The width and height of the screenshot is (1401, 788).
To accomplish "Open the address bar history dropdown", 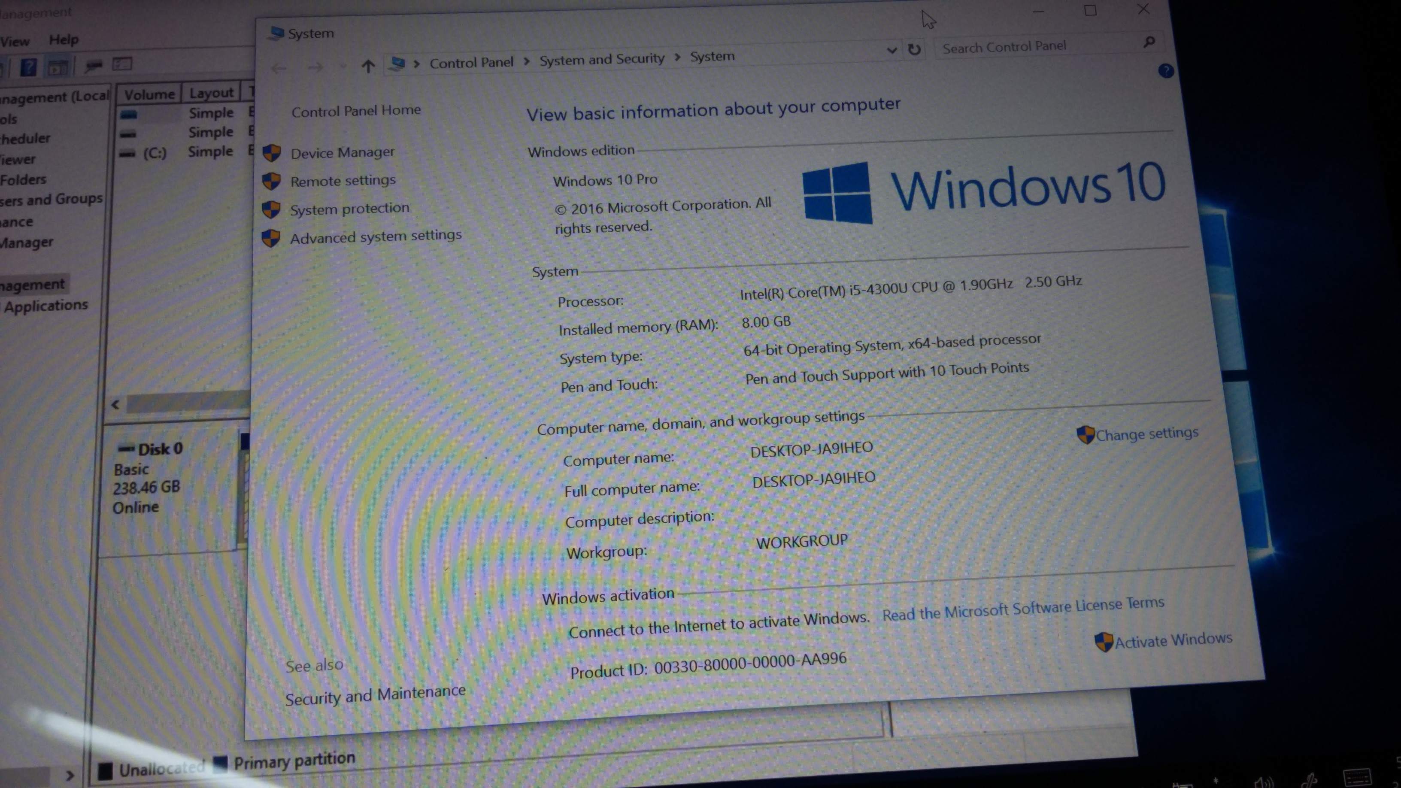I will (892, 51).
